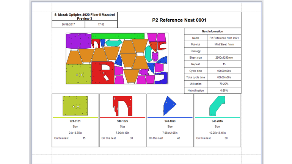Image resolution: width=292 pixels, height=164 pixels.
Task: Click the red color bar above 940-1026
Action: point(122,118)
